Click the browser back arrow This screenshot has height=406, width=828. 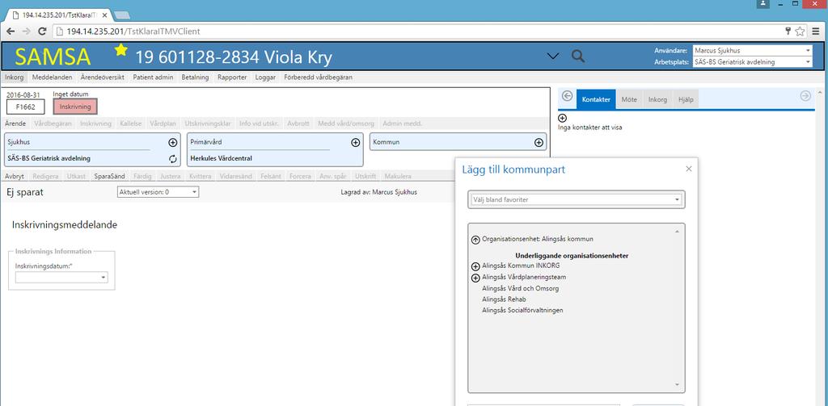tap(10, 31)
